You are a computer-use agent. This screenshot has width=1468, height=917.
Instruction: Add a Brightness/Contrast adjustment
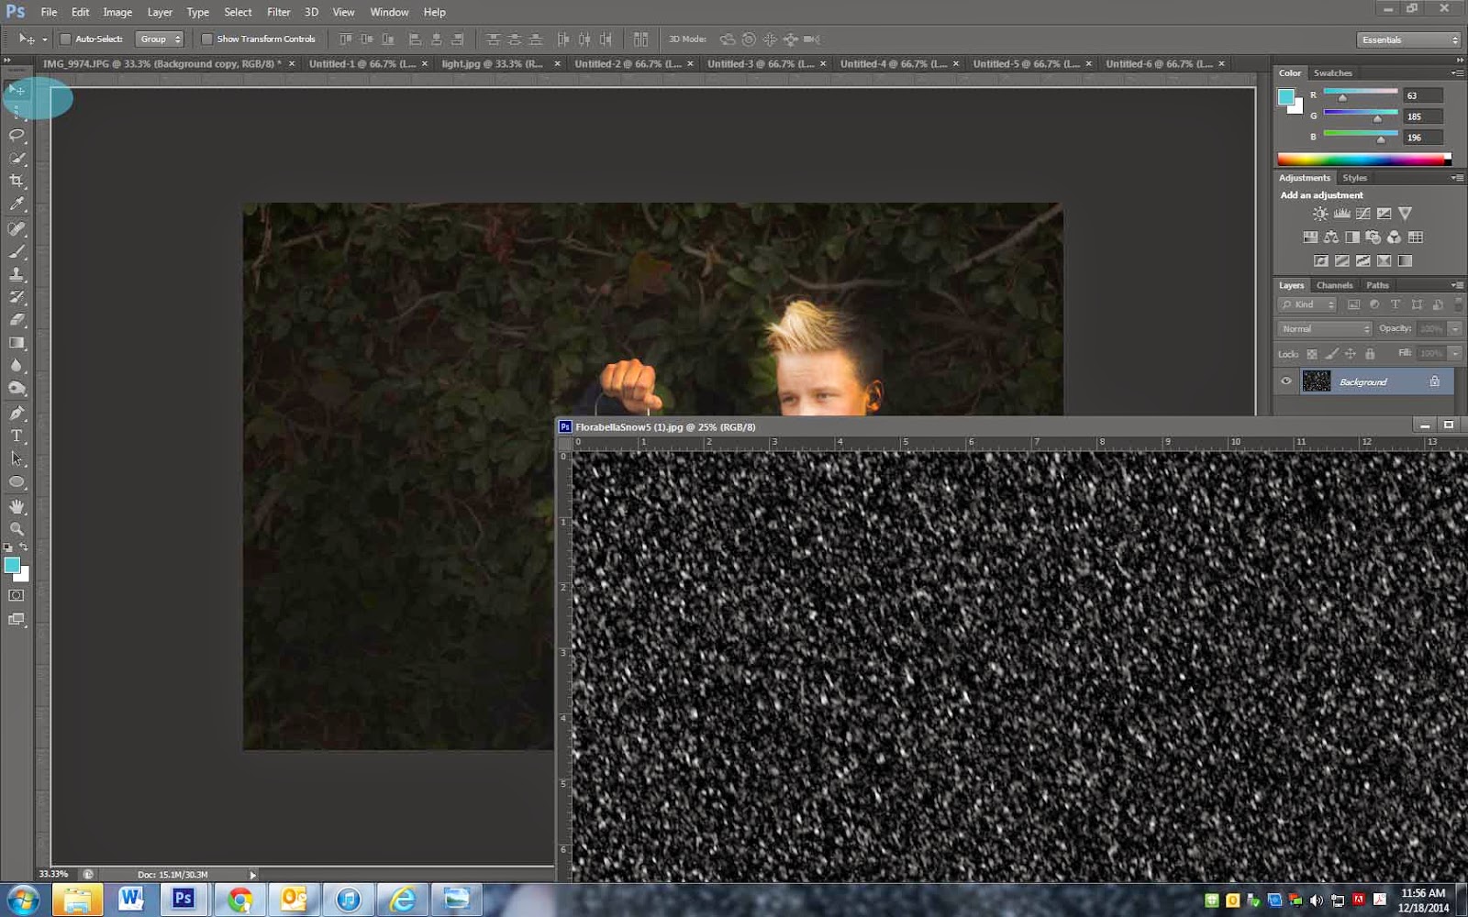click(1319, 214)
